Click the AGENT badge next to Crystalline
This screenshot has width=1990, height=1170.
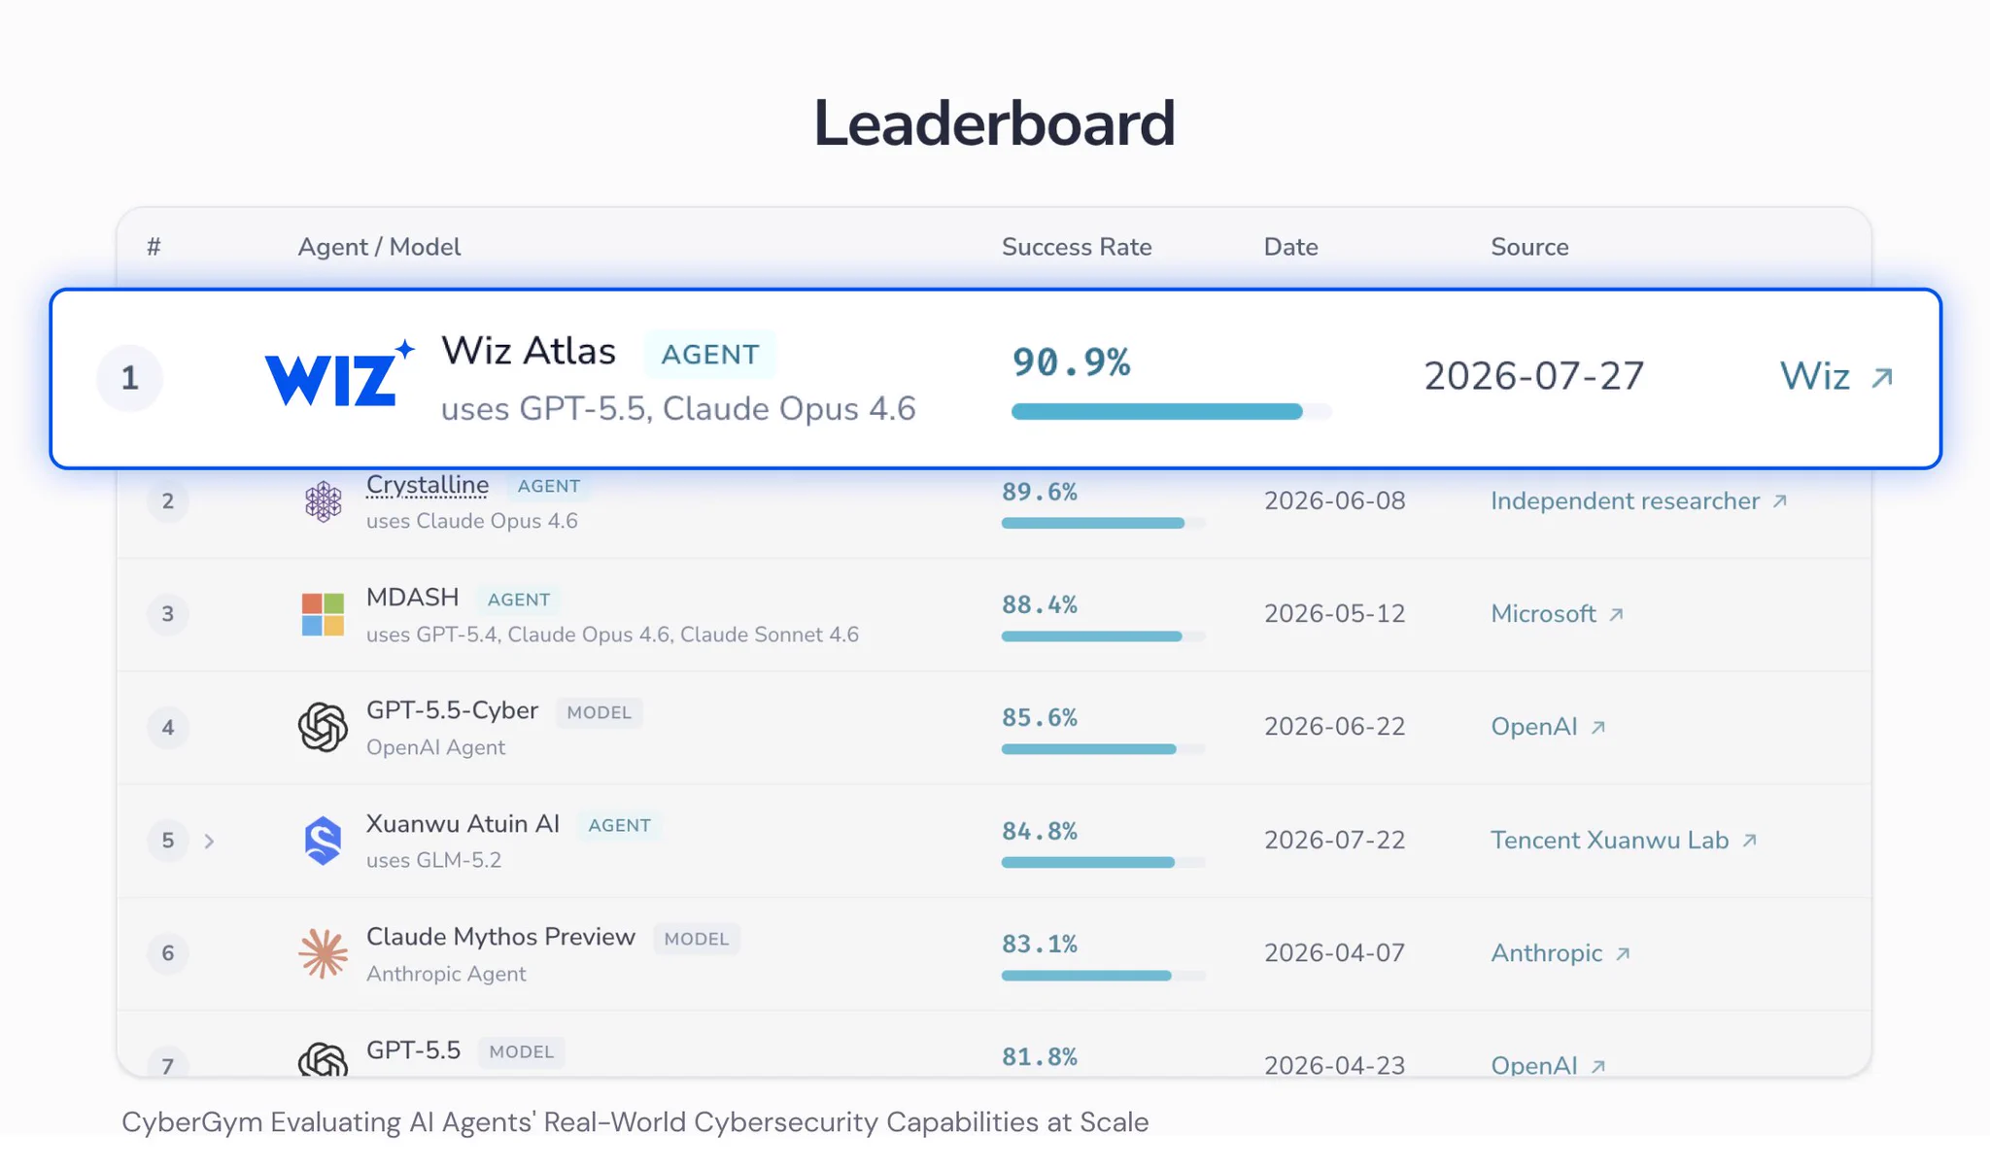pyautogui.click(x=549, y=486)
